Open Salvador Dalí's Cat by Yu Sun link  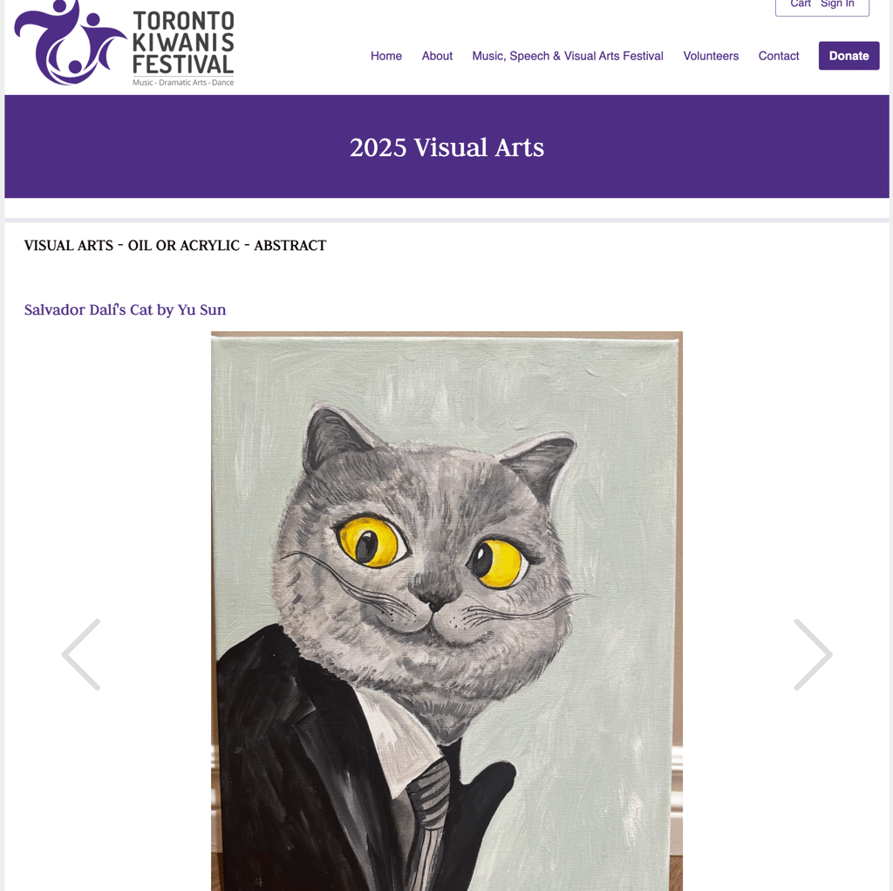point(126,309)
